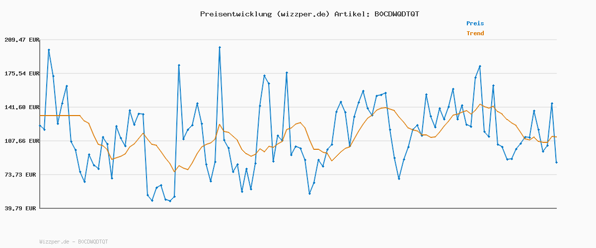596x248 pixels.
Task: Select the tallest spike of the blue price line
Action: click(x=220, y=48)
